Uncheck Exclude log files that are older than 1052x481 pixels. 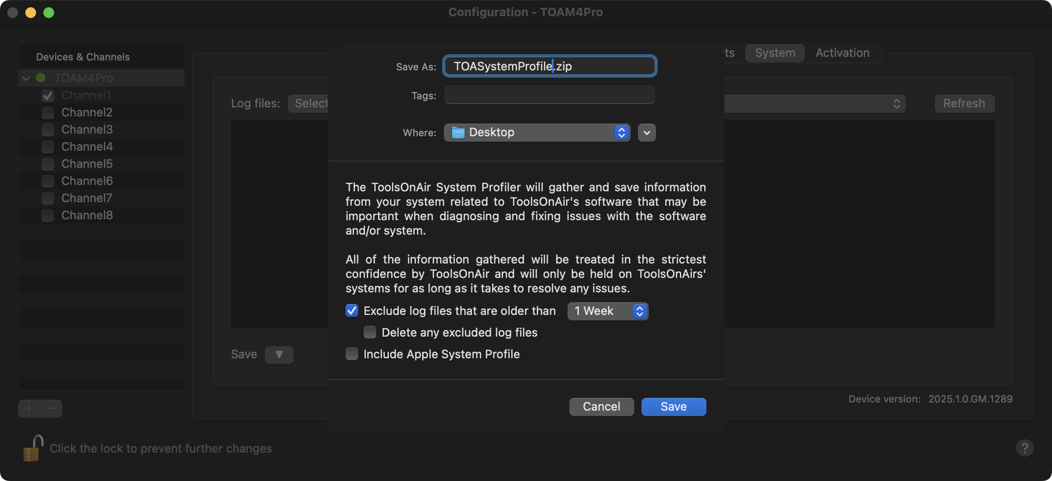pos(352,311)
